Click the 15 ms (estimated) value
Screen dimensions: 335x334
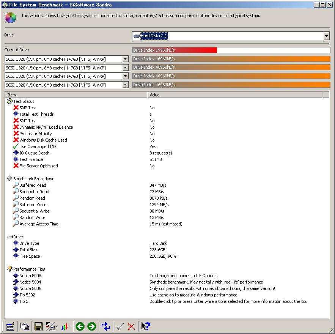coord(166,224)
